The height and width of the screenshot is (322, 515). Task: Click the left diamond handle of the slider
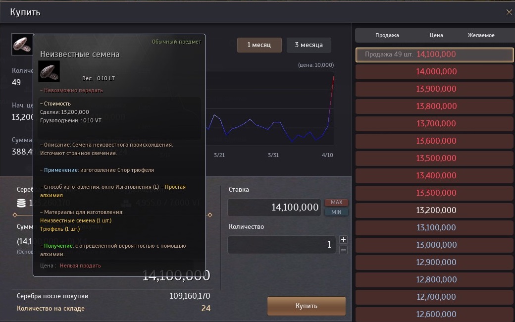(x=15, y=215)
